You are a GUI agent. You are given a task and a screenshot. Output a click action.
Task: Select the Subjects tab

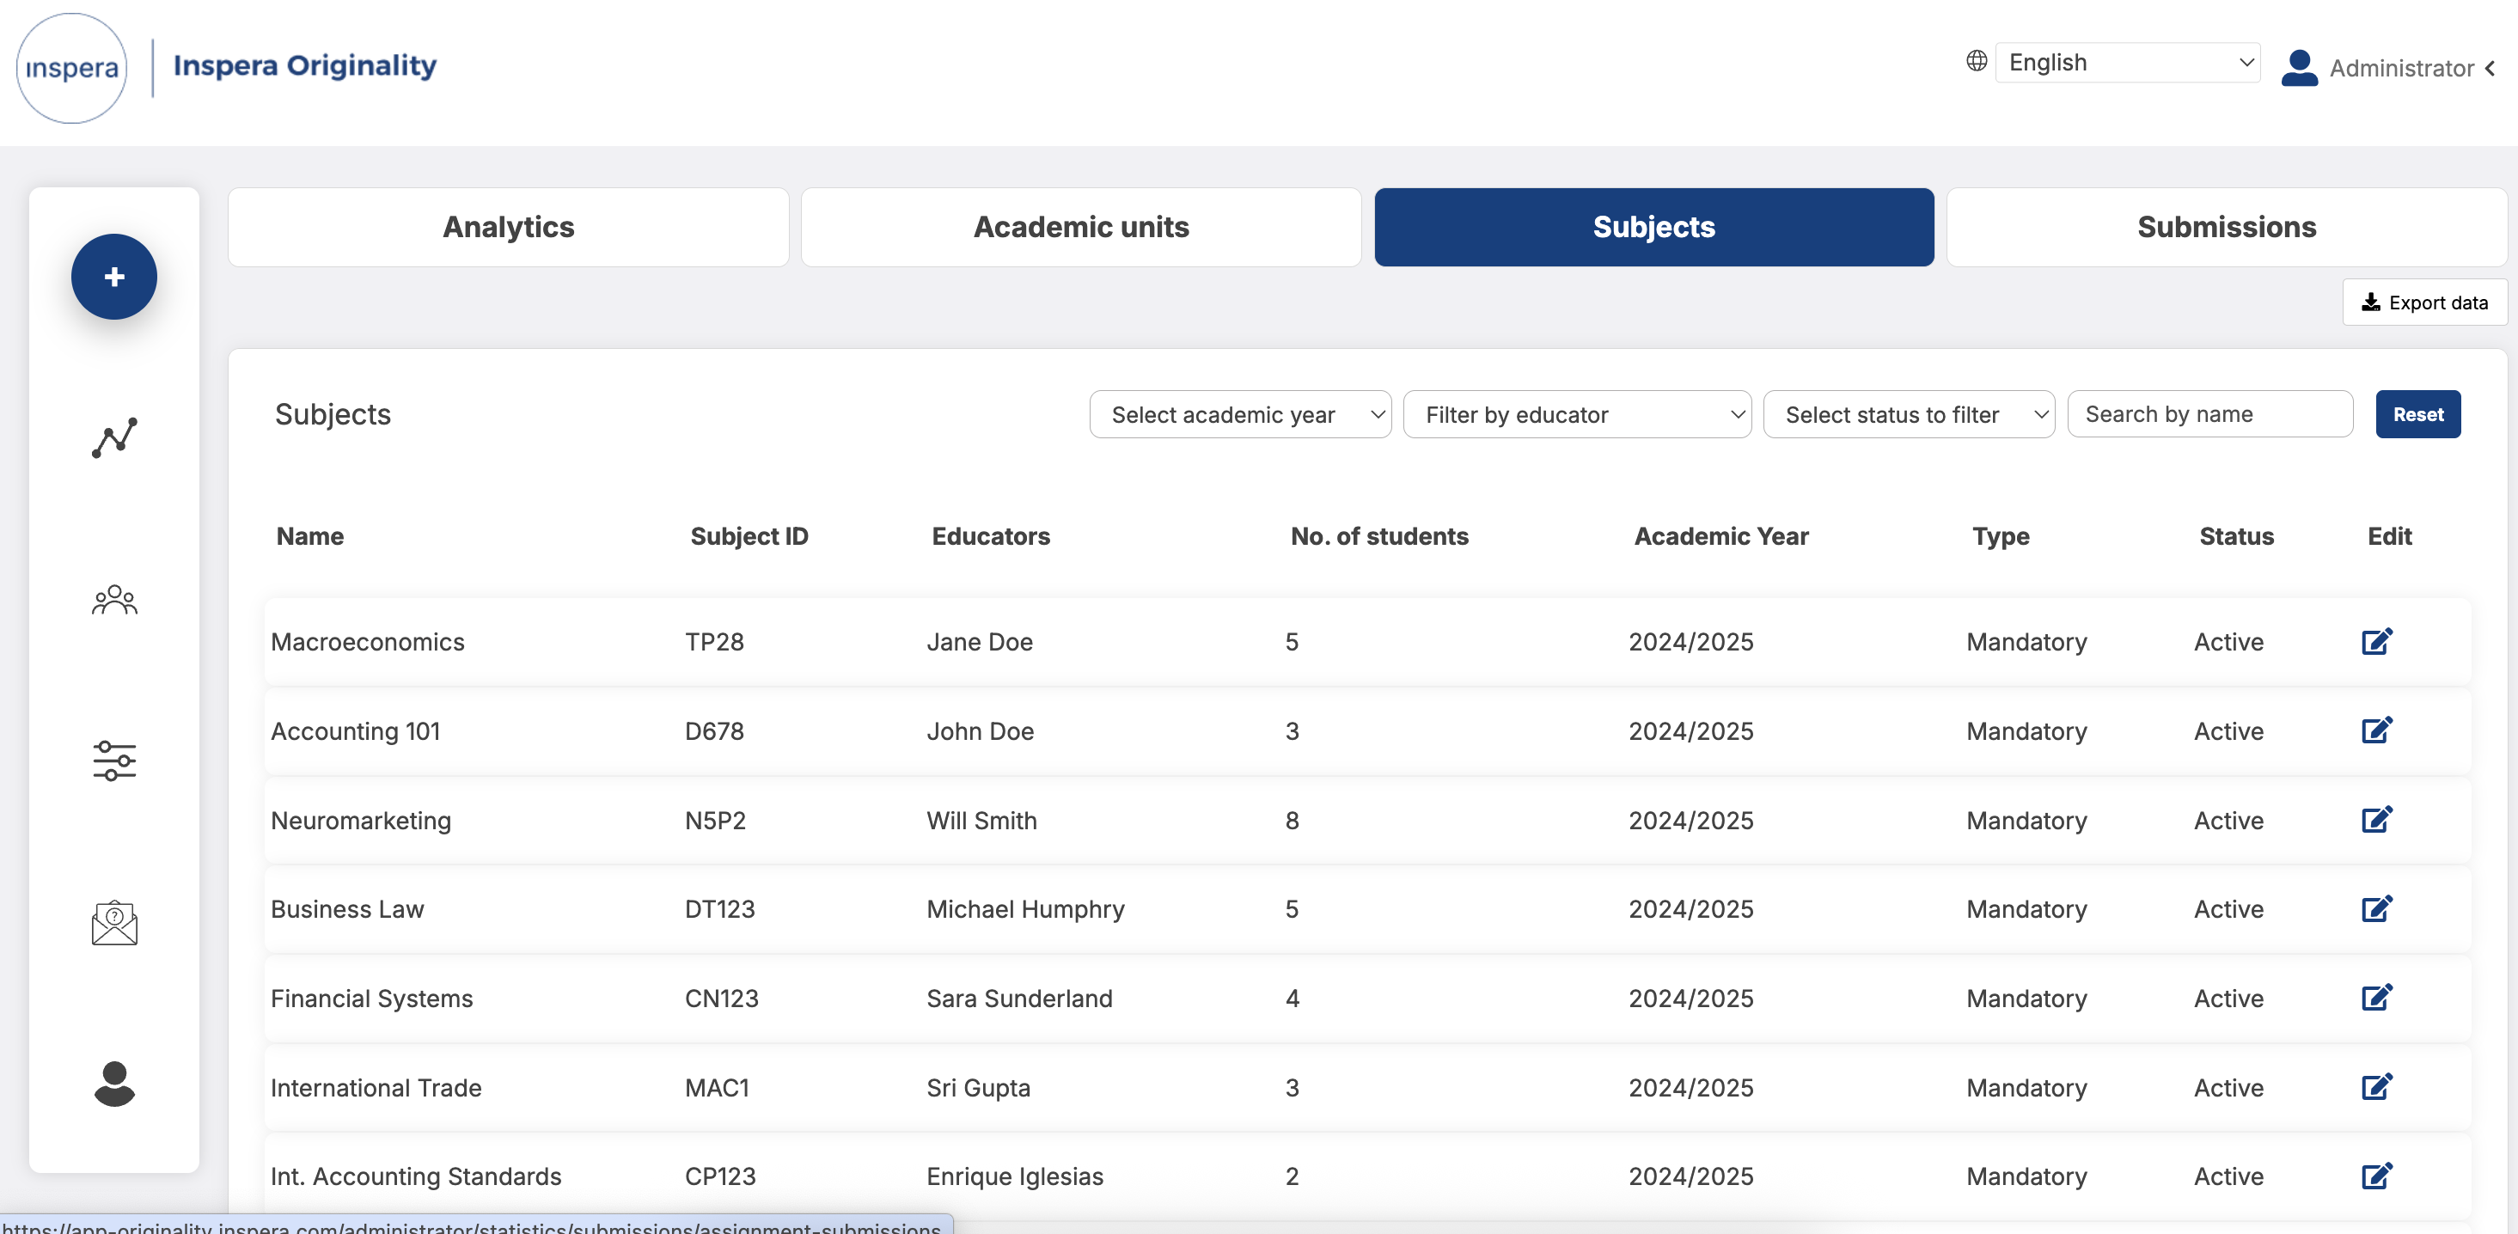1654,227
